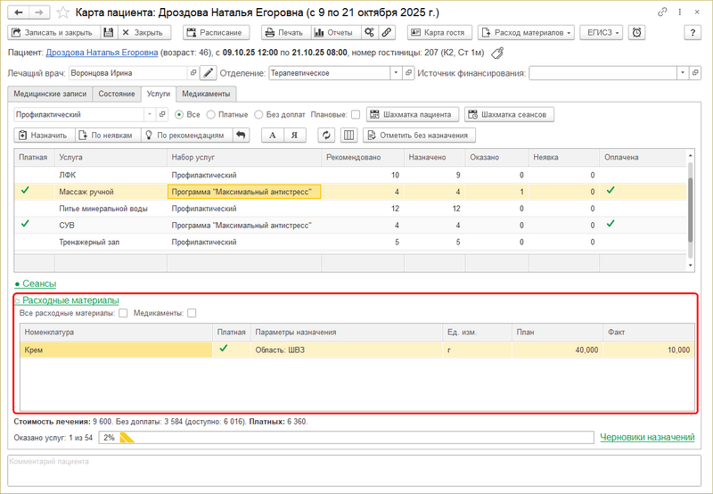Check the 'Все расходные материалы' checkbox
Viewport: 713px width, 494px height.
coord(123,313)
